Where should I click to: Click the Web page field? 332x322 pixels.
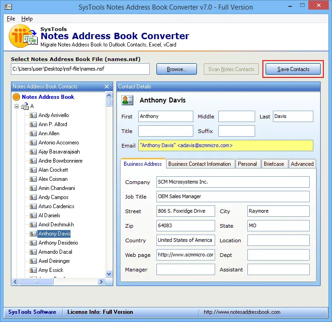click(186, 255)
